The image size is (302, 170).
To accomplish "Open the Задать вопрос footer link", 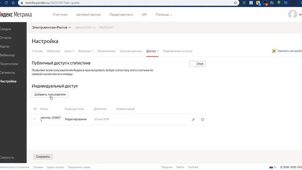I will tap(56, 167).
